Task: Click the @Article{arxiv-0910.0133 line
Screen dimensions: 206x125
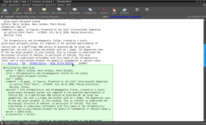Action: coord(19,68)
